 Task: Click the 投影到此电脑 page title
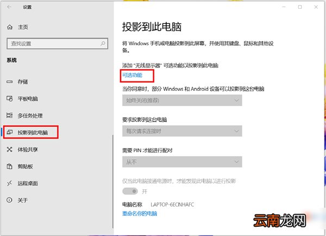[x=152, y=27]
